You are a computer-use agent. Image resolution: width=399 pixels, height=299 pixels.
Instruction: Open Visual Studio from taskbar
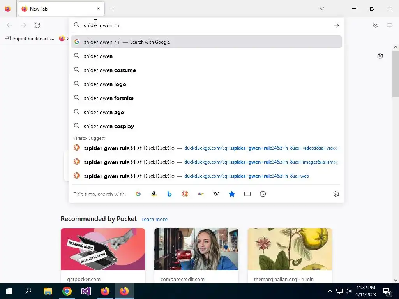[86, 291]
